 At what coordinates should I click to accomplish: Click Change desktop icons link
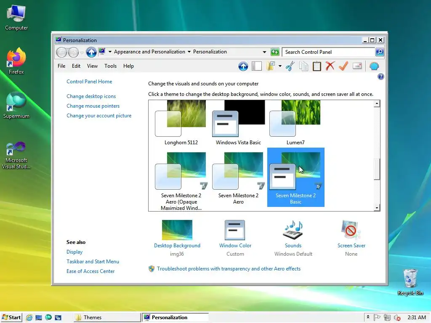(91, 96)
